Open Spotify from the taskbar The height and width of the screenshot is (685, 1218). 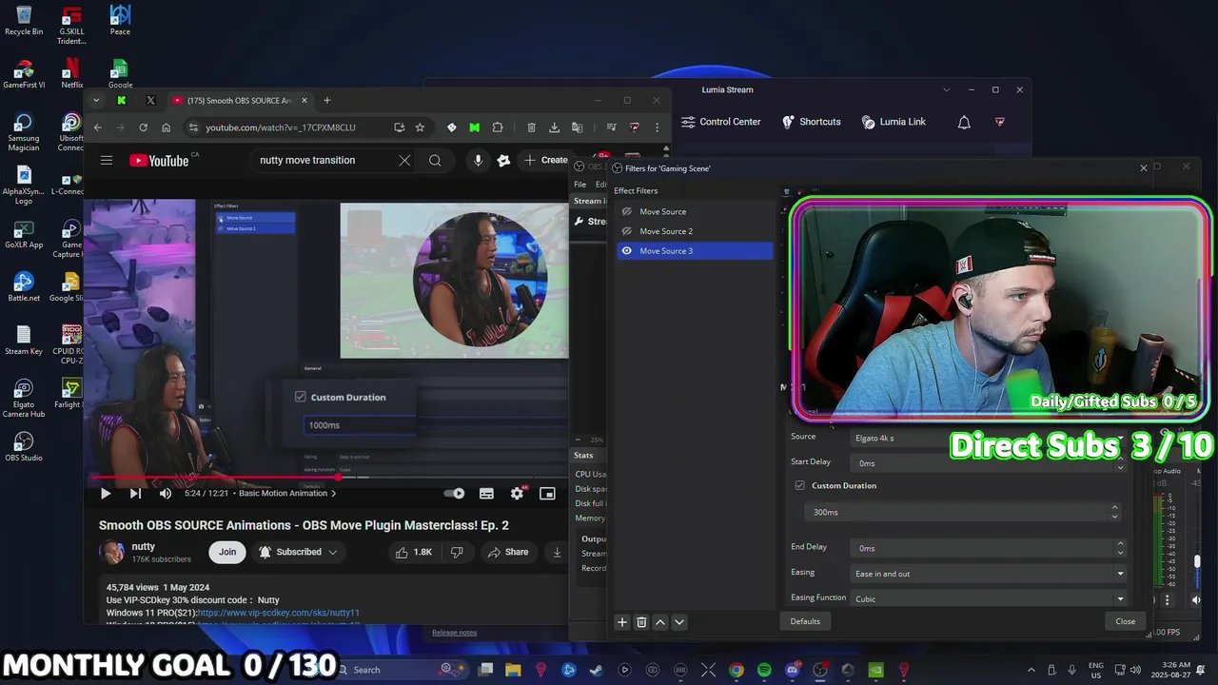(764, 670)
